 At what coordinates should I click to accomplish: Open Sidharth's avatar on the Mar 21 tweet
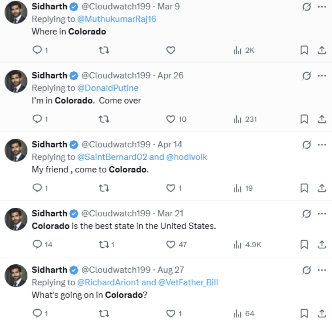pos(16,219)
